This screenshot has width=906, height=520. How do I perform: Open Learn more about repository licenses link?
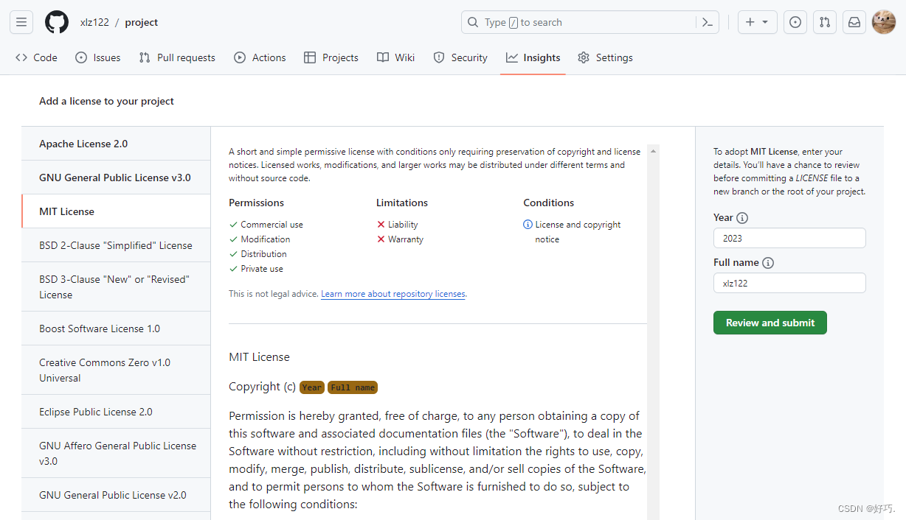(393, 294)
